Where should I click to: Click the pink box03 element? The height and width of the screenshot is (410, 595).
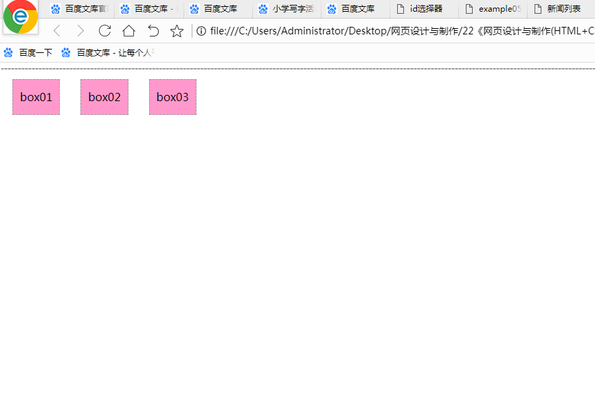tap(172, 97)
